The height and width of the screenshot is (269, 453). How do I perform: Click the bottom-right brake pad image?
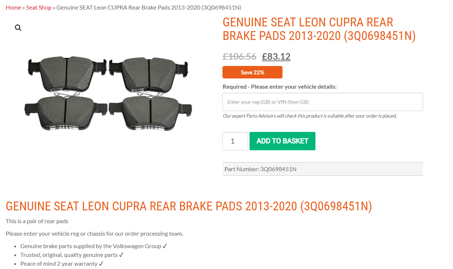tap(150, 112)
